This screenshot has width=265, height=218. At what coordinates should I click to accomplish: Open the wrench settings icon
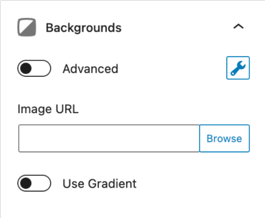point(238,68)
